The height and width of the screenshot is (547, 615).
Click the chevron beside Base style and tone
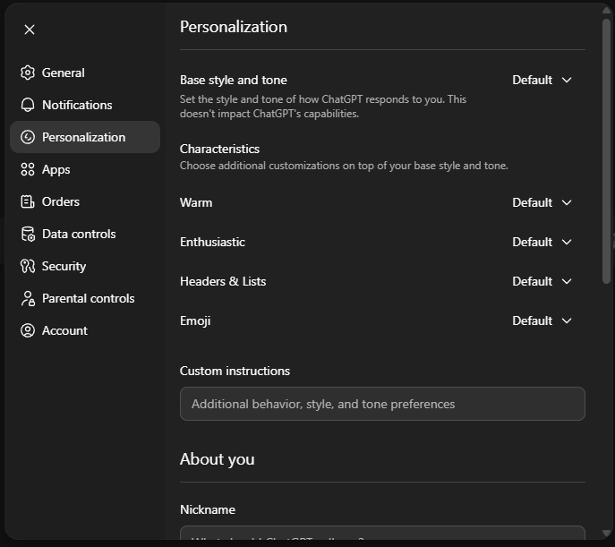click(567, 80)
